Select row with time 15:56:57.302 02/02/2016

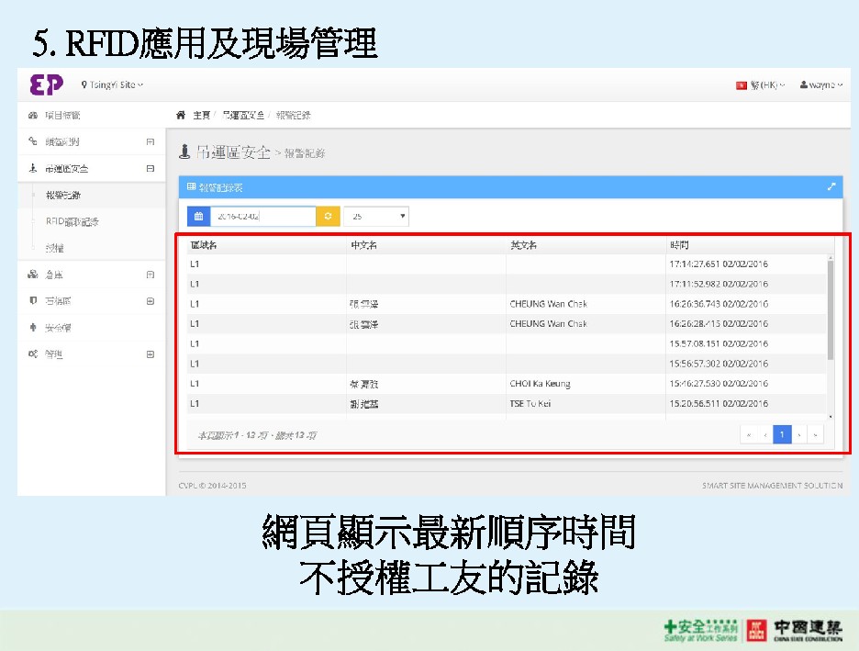tap(507, 364)
